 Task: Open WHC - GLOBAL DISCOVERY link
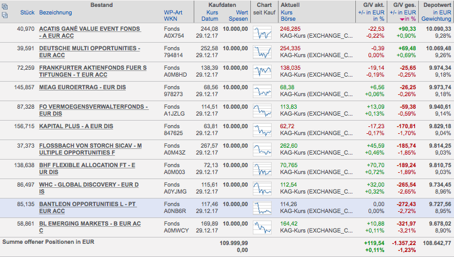click(x=89, y=188)
